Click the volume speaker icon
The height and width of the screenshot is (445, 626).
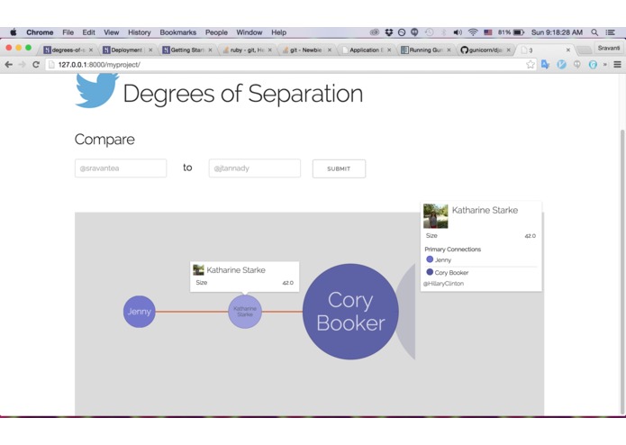(458, 32)
